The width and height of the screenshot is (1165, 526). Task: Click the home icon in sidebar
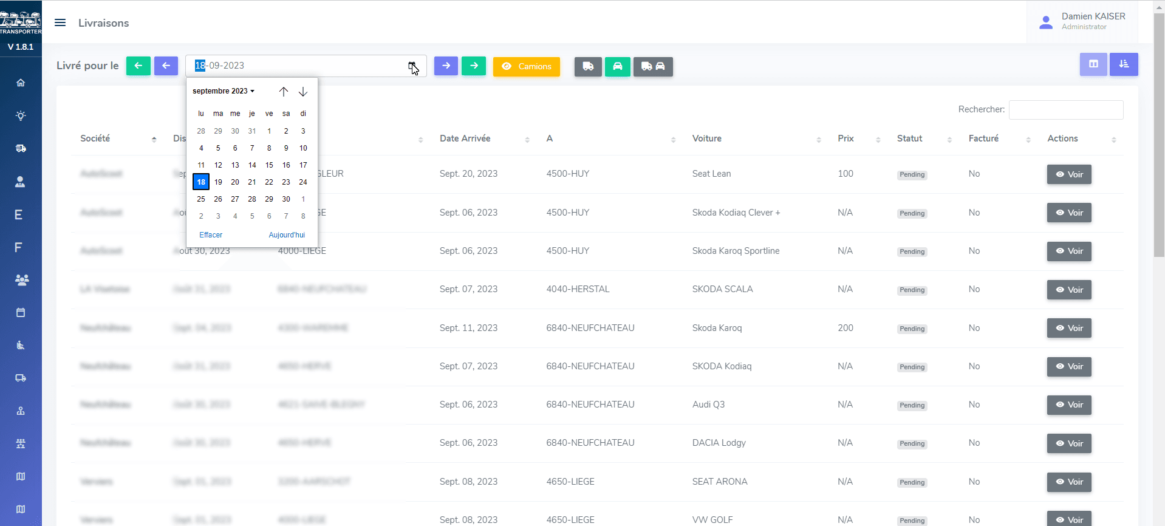tap(21, 83)
